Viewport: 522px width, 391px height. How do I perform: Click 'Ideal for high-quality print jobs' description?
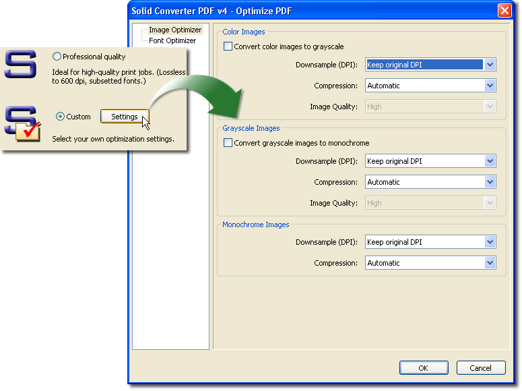[119, 77]
